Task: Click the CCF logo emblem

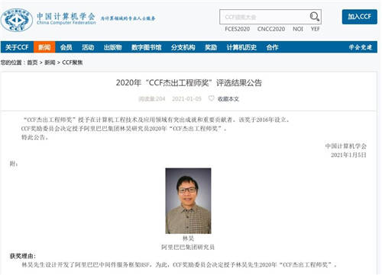Action: coord(17,20)
